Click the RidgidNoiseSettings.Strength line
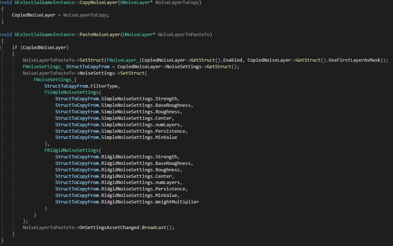Viewport: 393px width, 246px height. [x=117, y=157]
